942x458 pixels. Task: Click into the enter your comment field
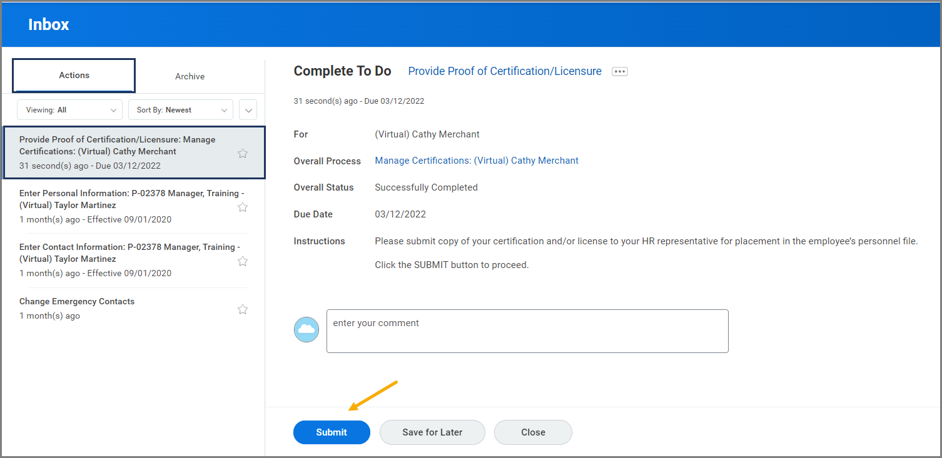pyautogui.click(x=527, y=331)
